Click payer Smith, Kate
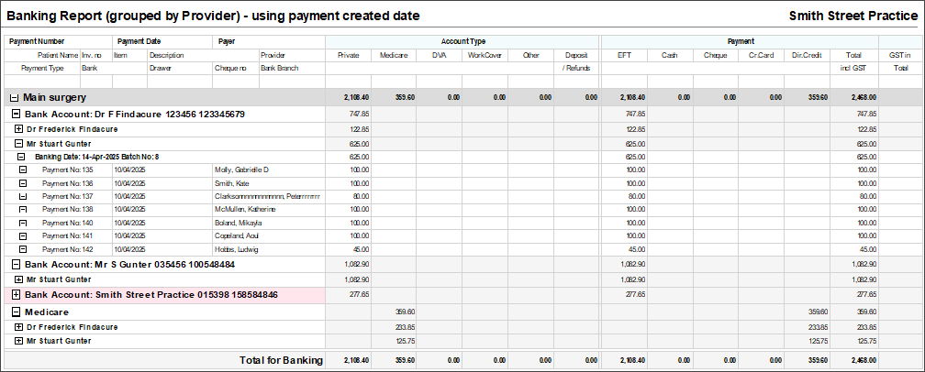Viewport: 925px width, 372px height. [x=232, y=183]
